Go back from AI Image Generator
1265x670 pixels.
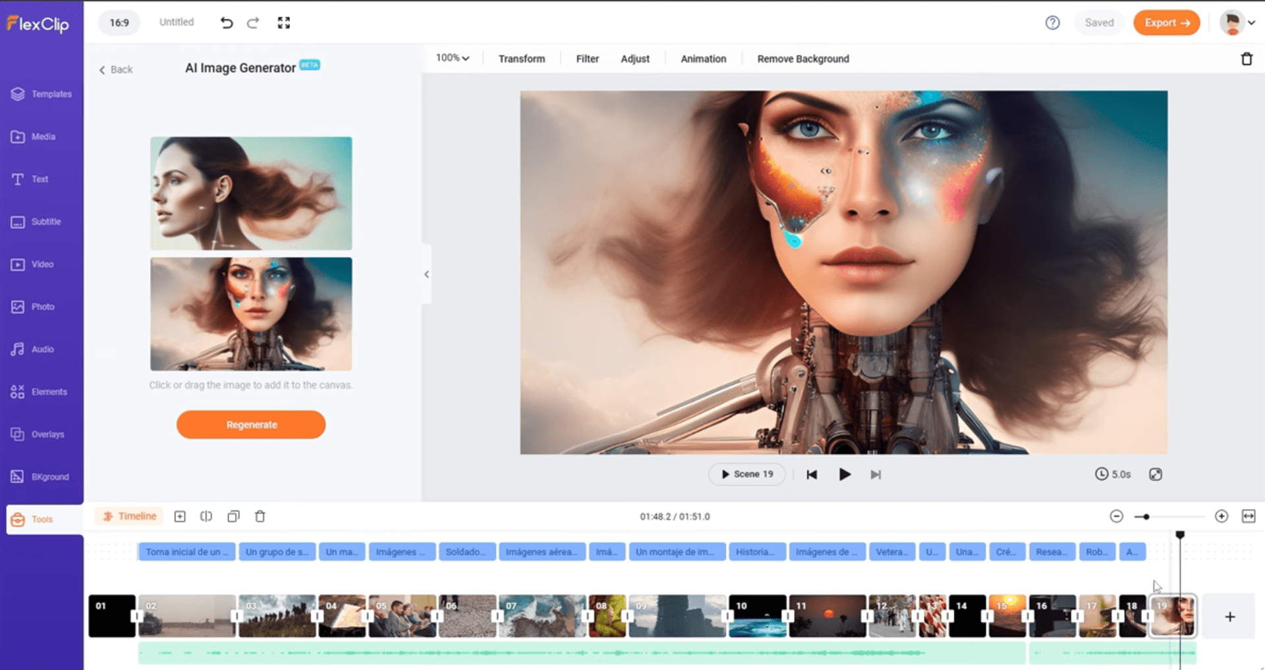point(116,70)
